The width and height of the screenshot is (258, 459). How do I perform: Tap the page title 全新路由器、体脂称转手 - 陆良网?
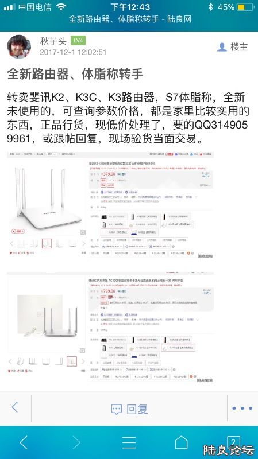point(130,20)
